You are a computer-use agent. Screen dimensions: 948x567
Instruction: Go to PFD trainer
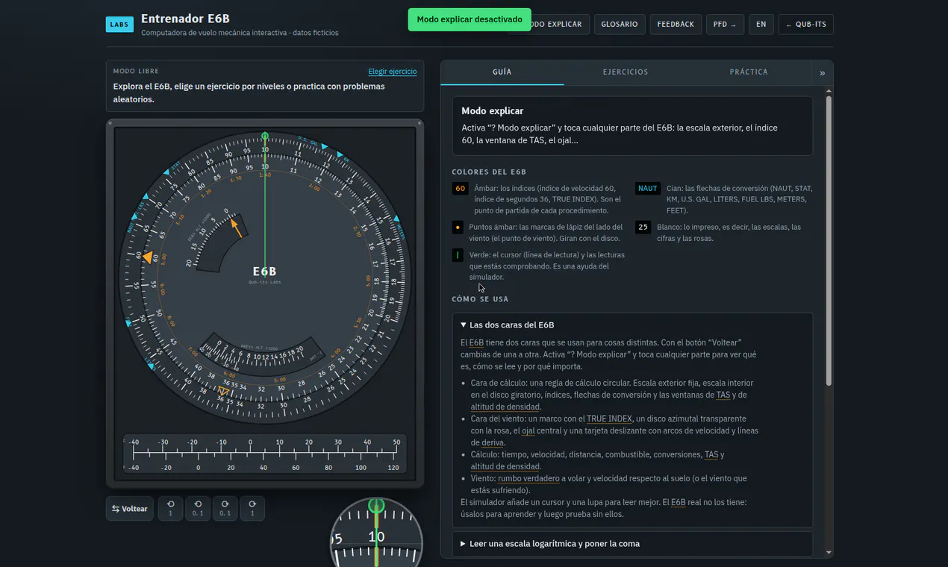[x=725, y=25]
